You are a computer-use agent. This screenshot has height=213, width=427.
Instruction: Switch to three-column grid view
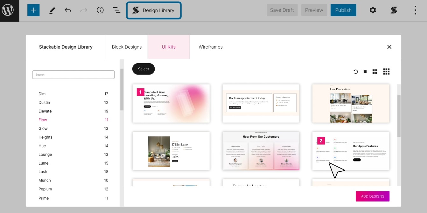(386, 72)
